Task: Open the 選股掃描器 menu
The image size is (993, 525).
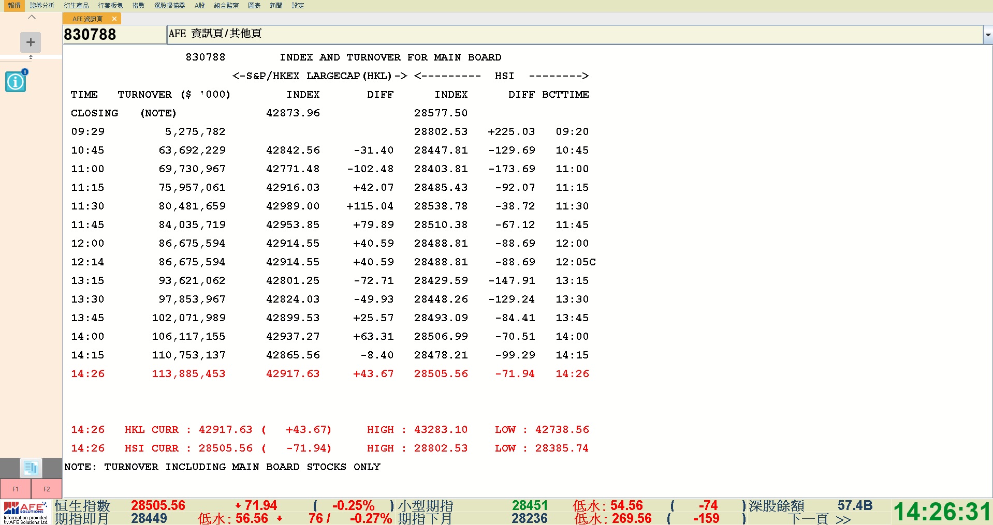Action: point(169,6)
